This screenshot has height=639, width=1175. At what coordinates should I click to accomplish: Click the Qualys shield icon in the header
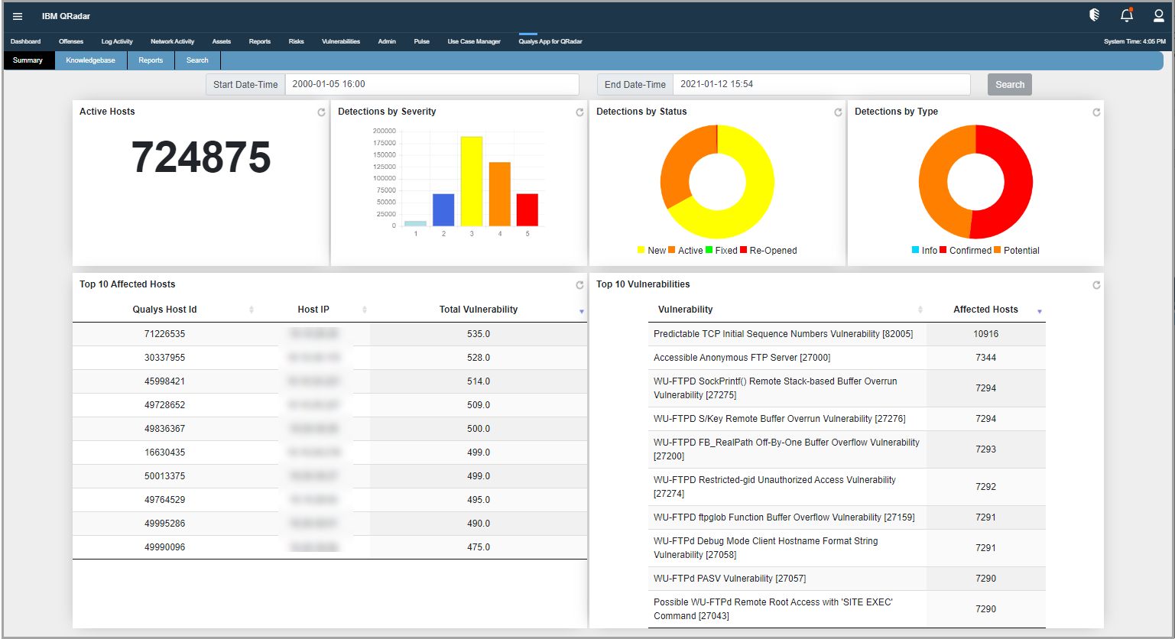(1093, 15)
